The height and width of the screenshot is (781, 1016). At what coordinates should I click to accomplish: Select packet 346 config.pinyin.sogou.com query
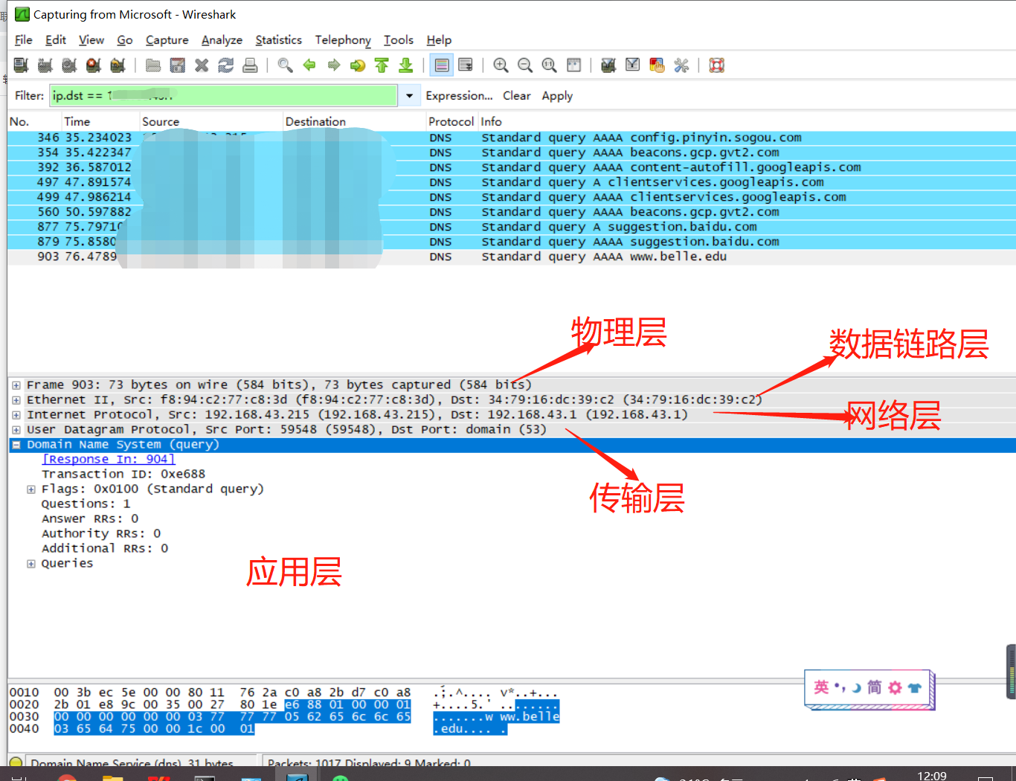point(512,138)
